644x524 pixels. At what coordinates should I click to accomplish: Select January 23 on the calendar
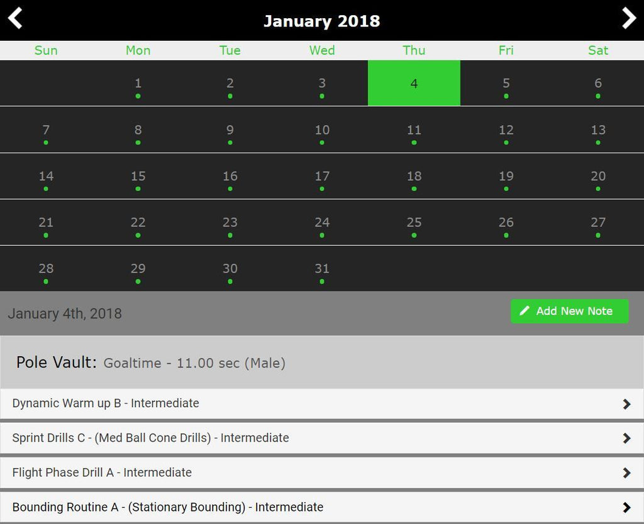pos(230,222)
